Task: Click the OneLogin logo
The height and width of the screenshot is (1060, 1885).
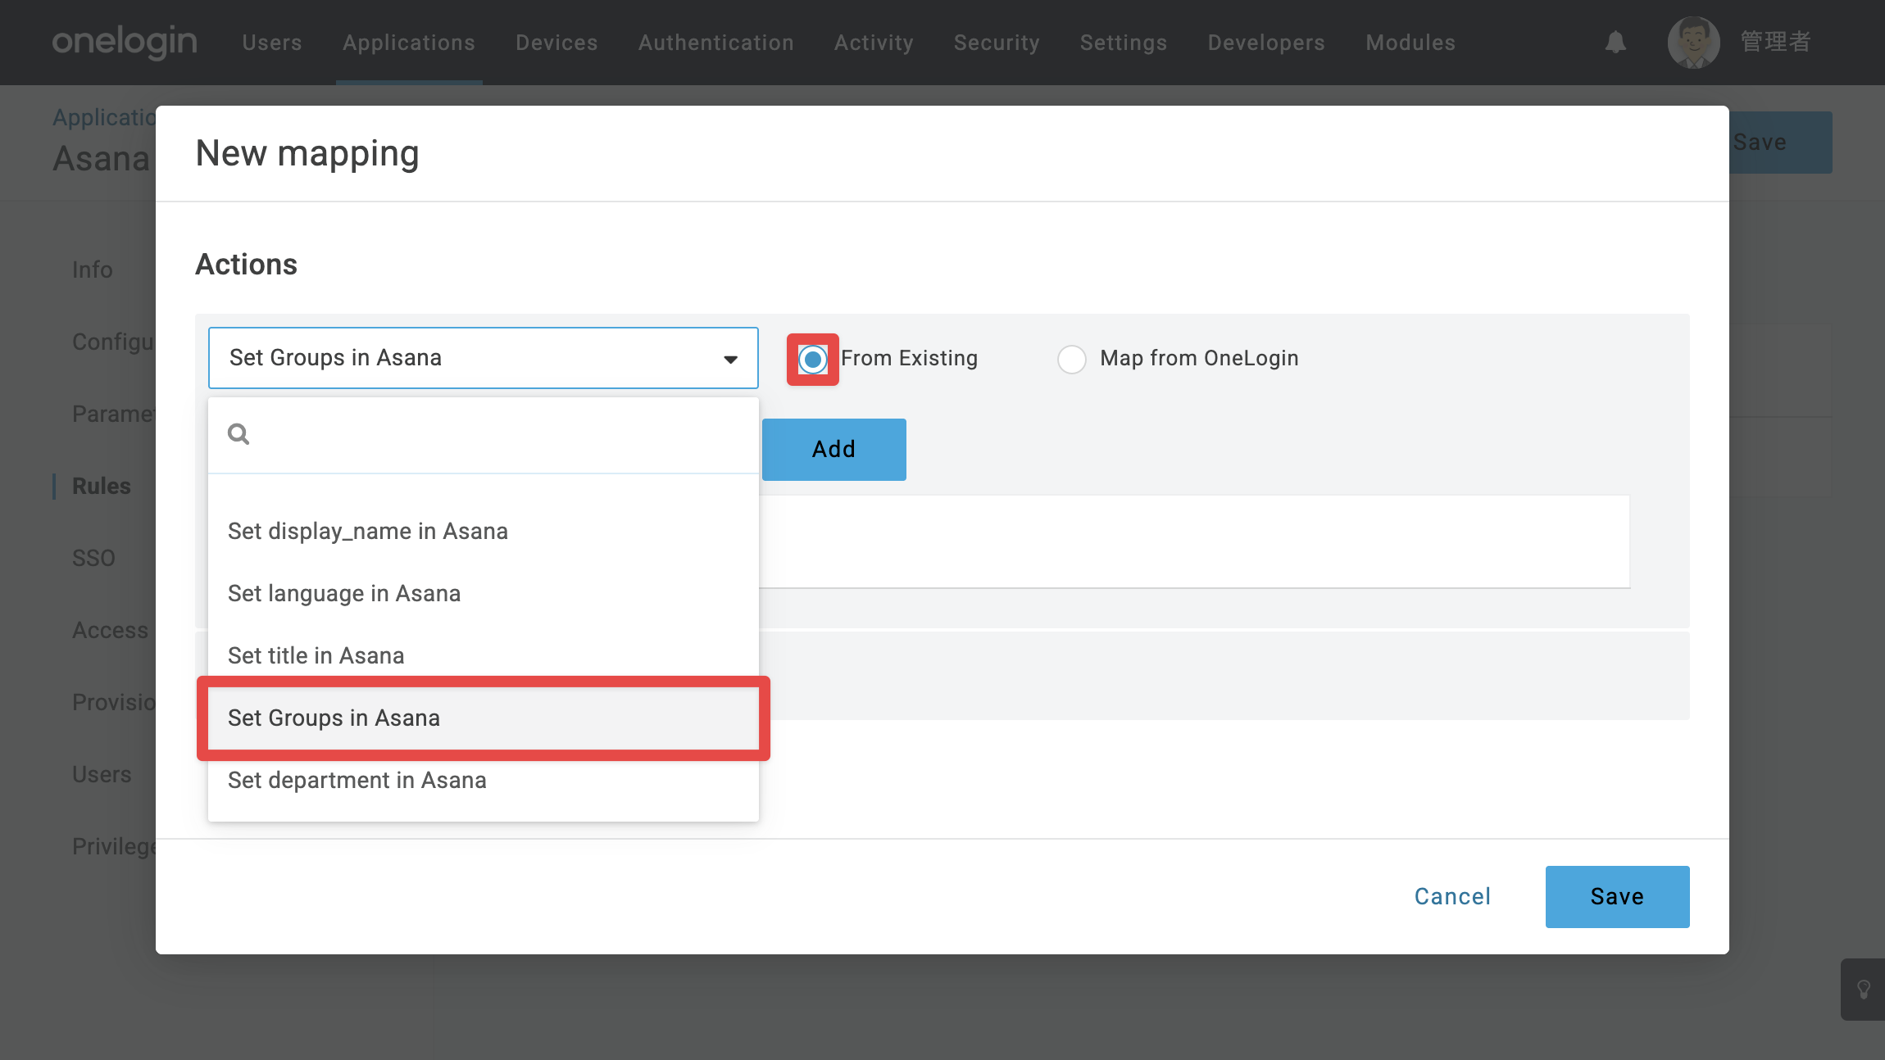Action: click(x=125, y=42)
